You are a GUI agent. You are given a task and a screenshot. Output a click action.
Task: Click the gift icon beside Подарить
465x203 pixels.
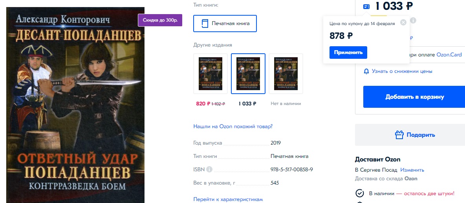click(399, 135)
